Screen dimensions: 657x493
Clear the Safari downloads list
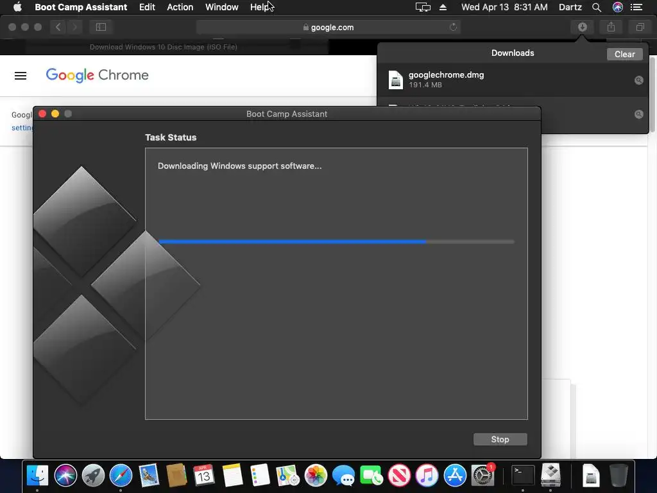pos(624,54)
